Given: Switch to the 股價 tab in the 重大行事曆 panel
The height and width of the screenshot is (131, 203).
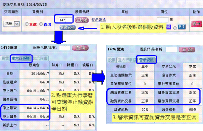Looking at the screenshot, I should tap(5, 58).
